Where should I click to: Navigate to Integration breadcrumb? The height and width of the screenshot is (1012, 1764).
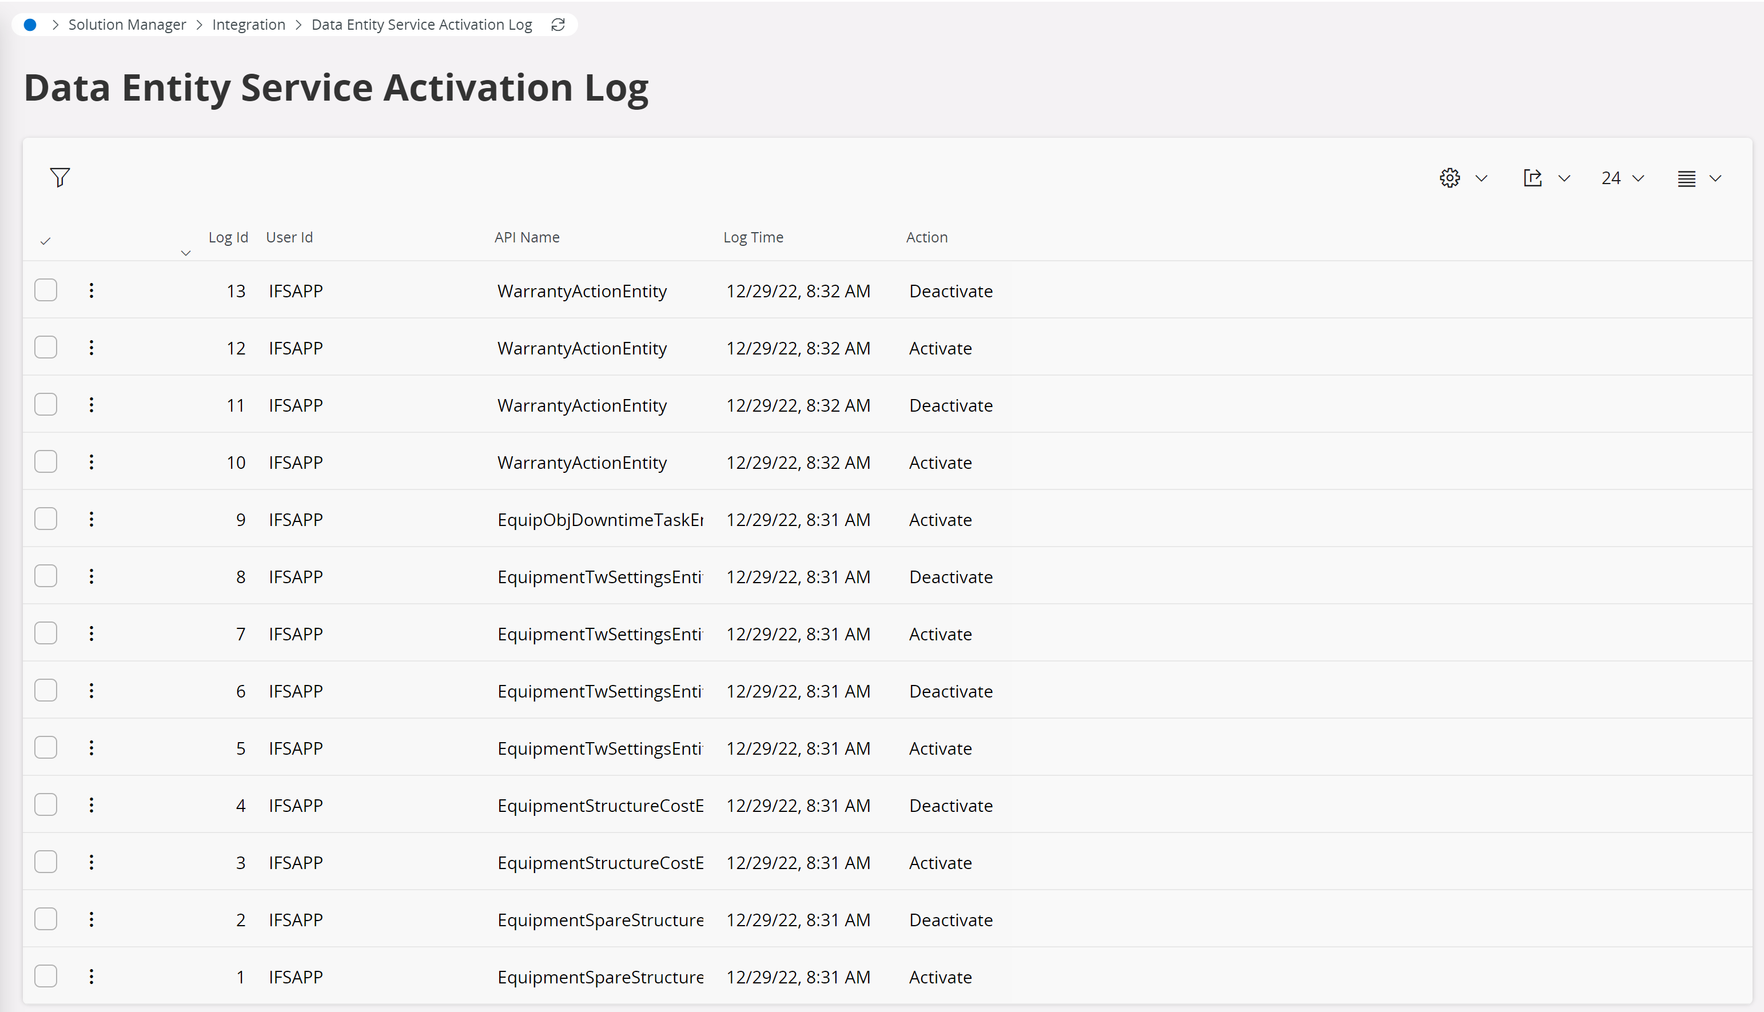(x=248, y=25)
